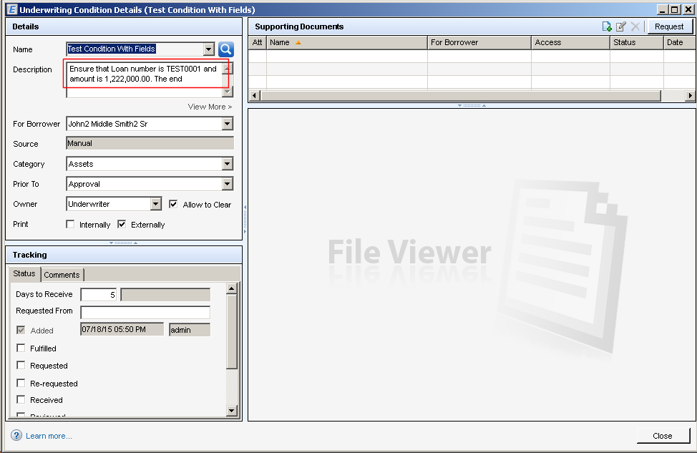This screenshot has width=697, height=453.
Task: Click the Days to Receive field
Action: (98, 295)
